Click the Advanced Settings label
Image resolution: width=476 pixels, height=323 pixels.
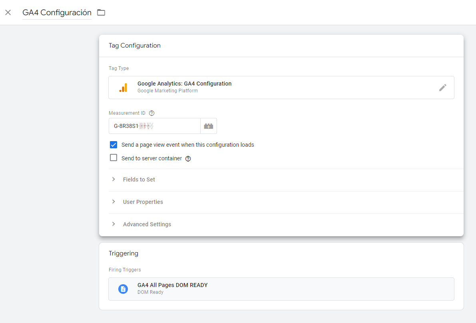(147, 225)
